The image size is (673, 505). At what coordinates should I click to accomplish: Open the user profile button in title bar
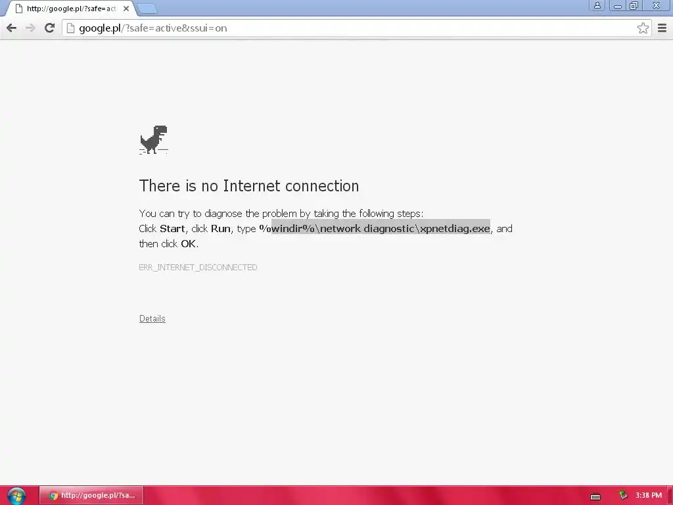coord(597,5)
